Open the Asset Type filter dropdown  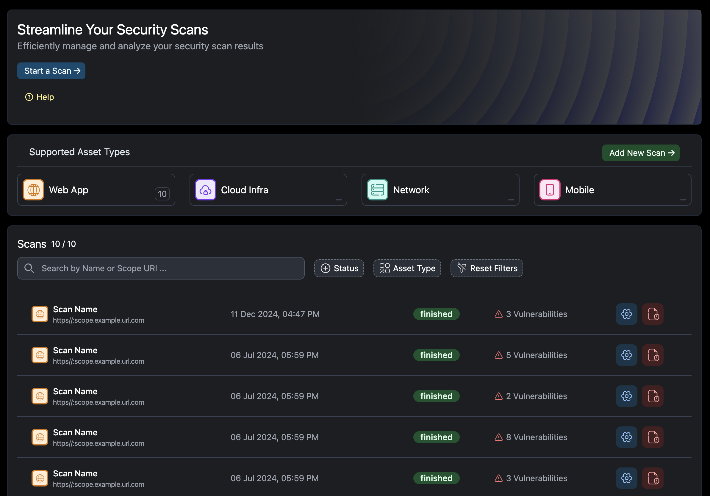click(407, 268)
